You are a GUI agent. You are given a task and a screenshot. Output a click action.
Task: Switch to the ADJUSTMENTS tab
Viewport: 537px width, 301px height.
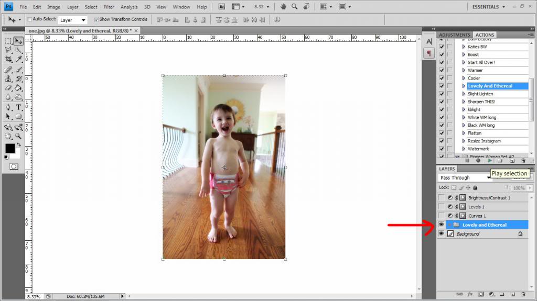[455, 35]
